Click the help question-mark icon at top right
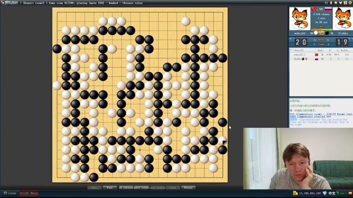Viewport: 353px width, 198px height. pos(345,3)
